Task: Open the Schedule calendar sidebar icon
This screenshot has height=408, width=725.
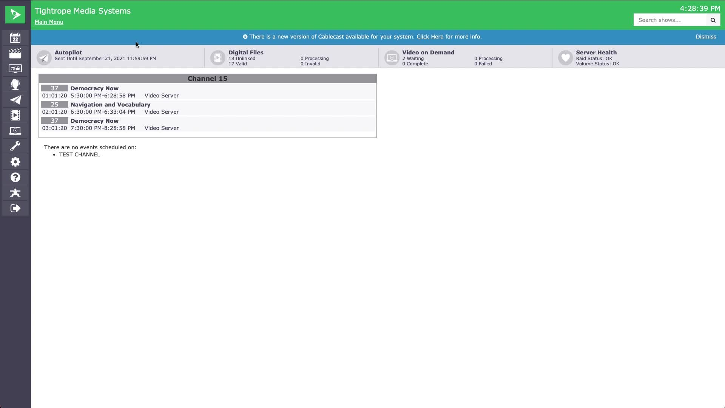Action: pos(15,38)
